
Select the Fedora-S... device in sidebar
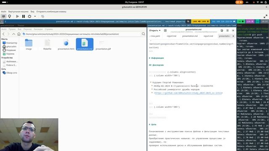point(10,65)
